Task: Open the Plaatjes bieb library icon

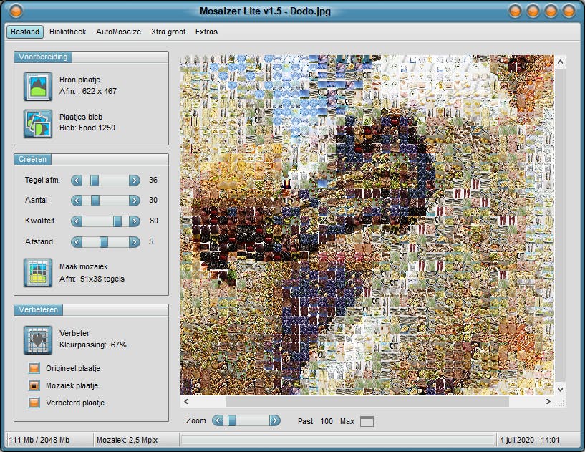Action: click(37, 122)
